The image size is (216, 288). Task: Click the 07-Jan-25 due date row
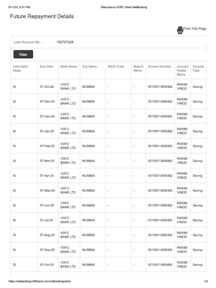[47, 131]
